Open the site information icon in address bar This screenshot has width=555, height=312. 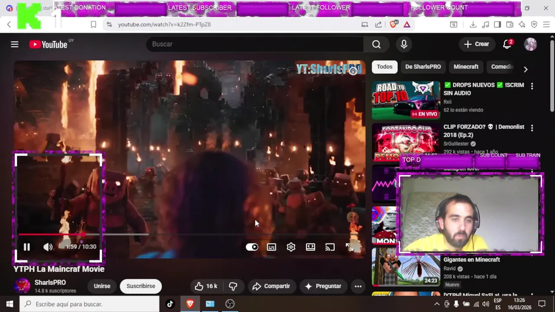tap(109, 25)
